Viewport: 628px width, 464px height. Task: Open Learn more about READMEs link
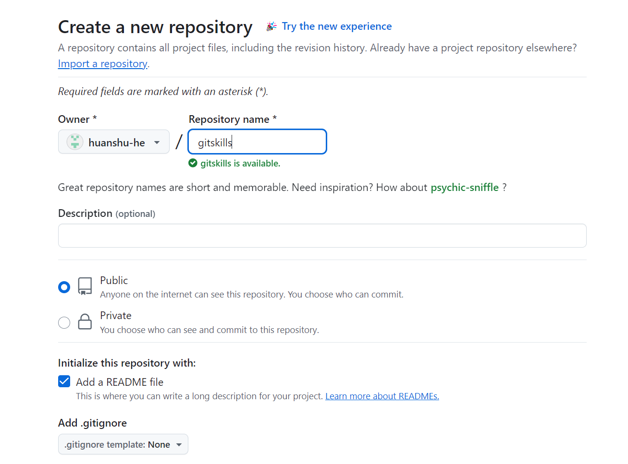(382, 396)
